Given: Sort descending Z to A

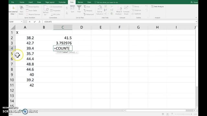Looking at the screenshot, I should (67, 13).
